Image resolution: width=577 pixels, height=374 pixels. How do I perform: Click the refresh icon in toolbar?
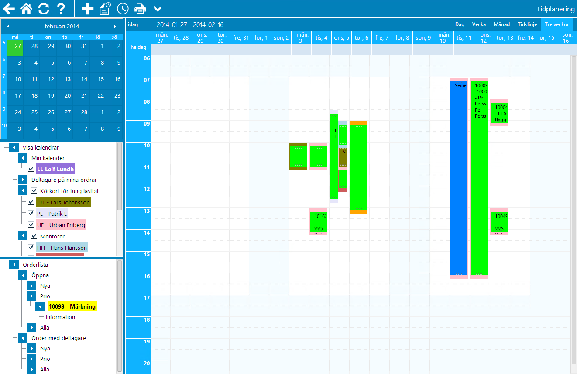44,8
